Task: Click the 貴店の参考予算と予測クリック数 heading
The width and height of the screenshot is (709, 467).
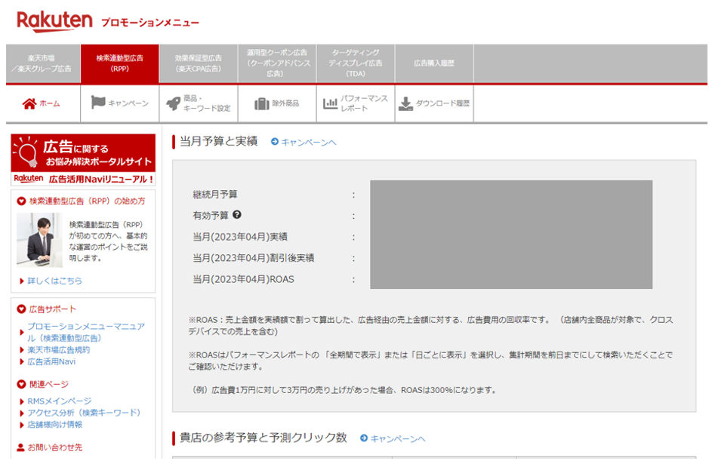Action: pos(264,438)
